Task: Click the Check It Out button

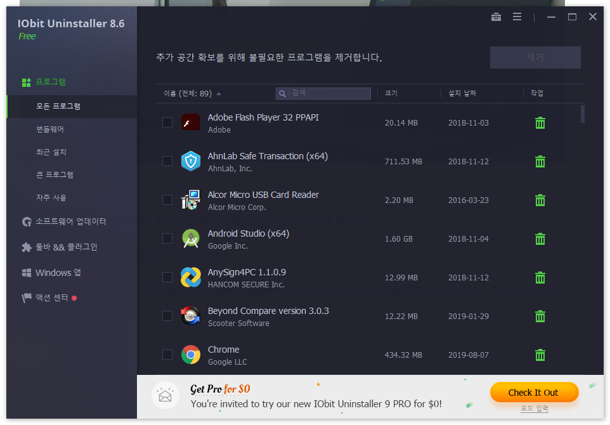Action: [534, 392]
